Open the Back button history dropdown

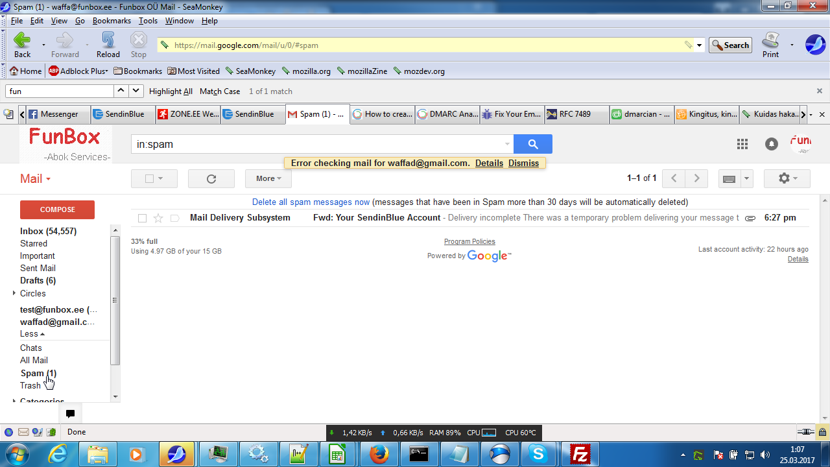tap(43, 45)
